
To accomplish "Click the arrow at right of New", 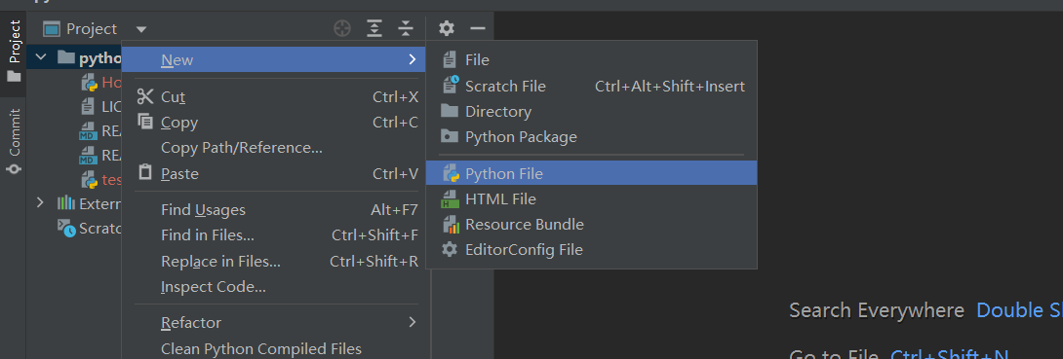I will pyautogui.click(x=412, y=59).
